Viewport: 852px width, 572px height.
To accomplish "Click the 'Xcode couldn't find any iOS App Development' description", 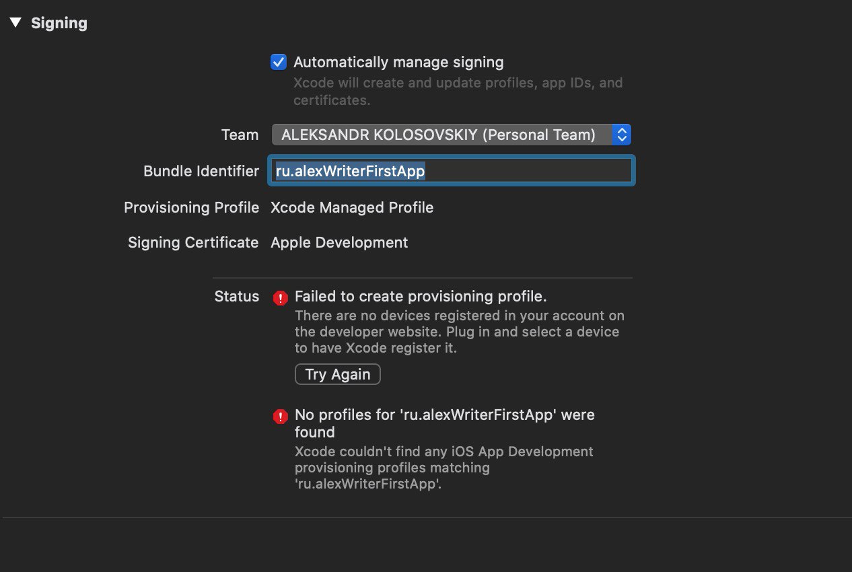I will click(x=444, y=468).
